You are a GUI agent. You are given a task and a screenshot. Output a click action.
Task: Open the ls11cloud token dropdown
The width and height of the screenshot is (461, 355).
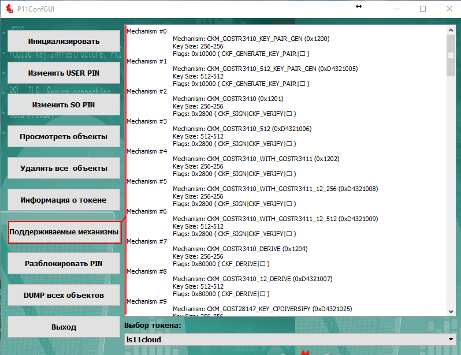pos(290,339)
